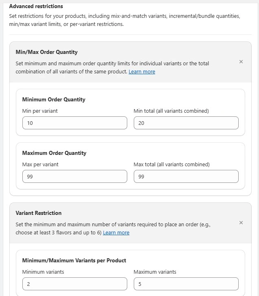Click the 'Minimum variants' label text
Image resolution: width=259 pixels, height=296 pixels.
tap(43, 272)
